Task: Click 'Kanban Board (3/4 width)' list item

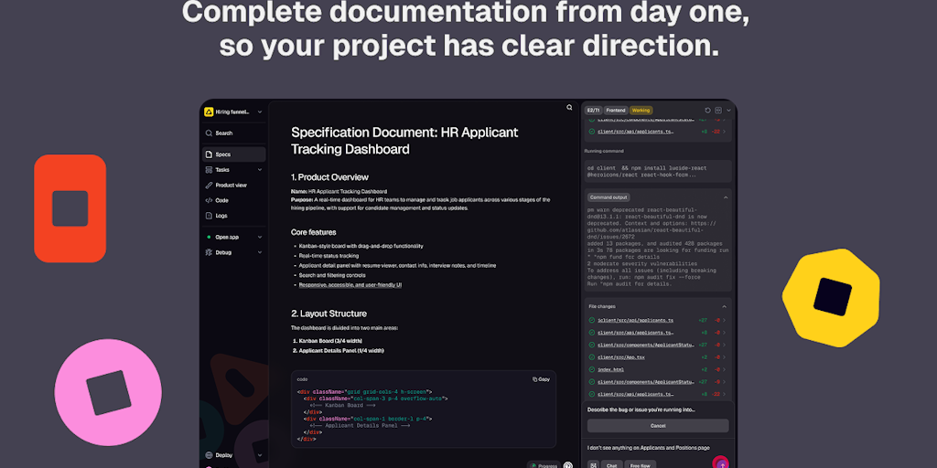Action: tap(330, 341)
